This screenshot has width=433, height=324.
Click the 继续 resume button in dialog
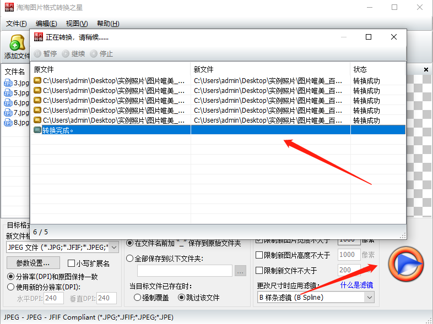(73, 54)
